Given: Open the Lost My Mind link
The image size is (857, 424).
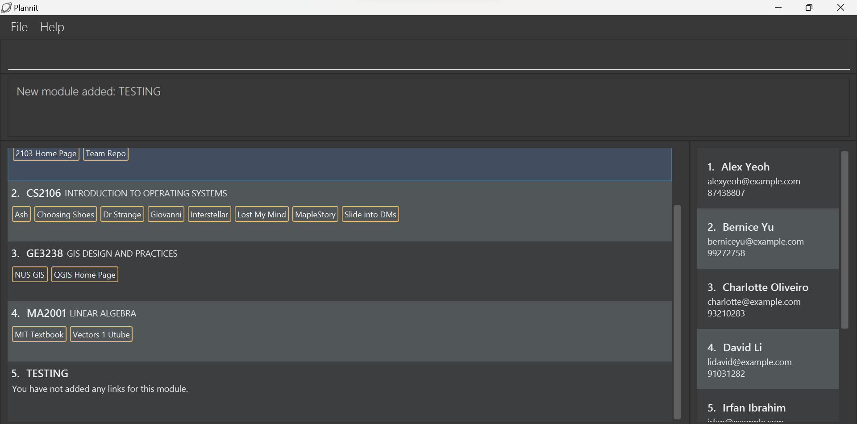Looking at the screenshot, I should (x=262, y=214).
